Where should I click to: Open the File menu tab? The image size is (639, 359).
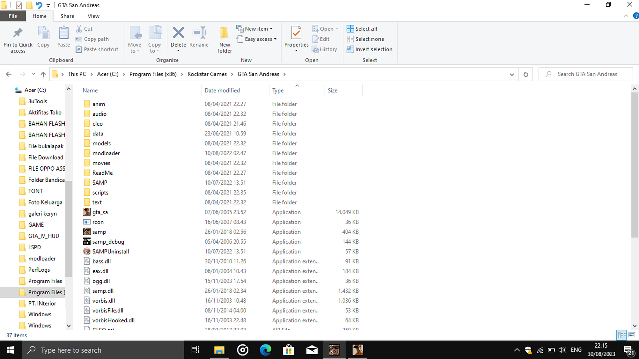tap(13, 16)
